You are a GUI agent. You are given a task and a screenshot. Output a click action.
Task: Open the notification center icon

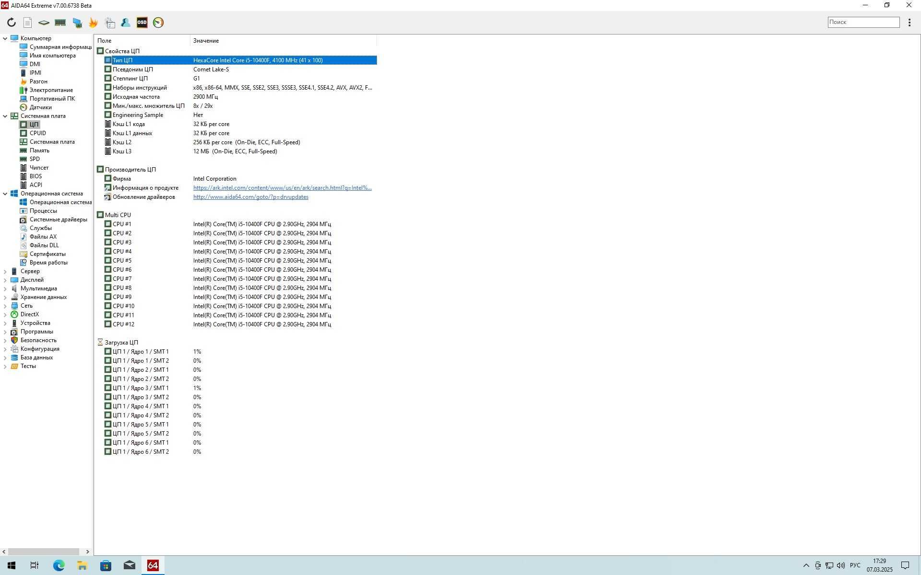(x=905, y=565)
